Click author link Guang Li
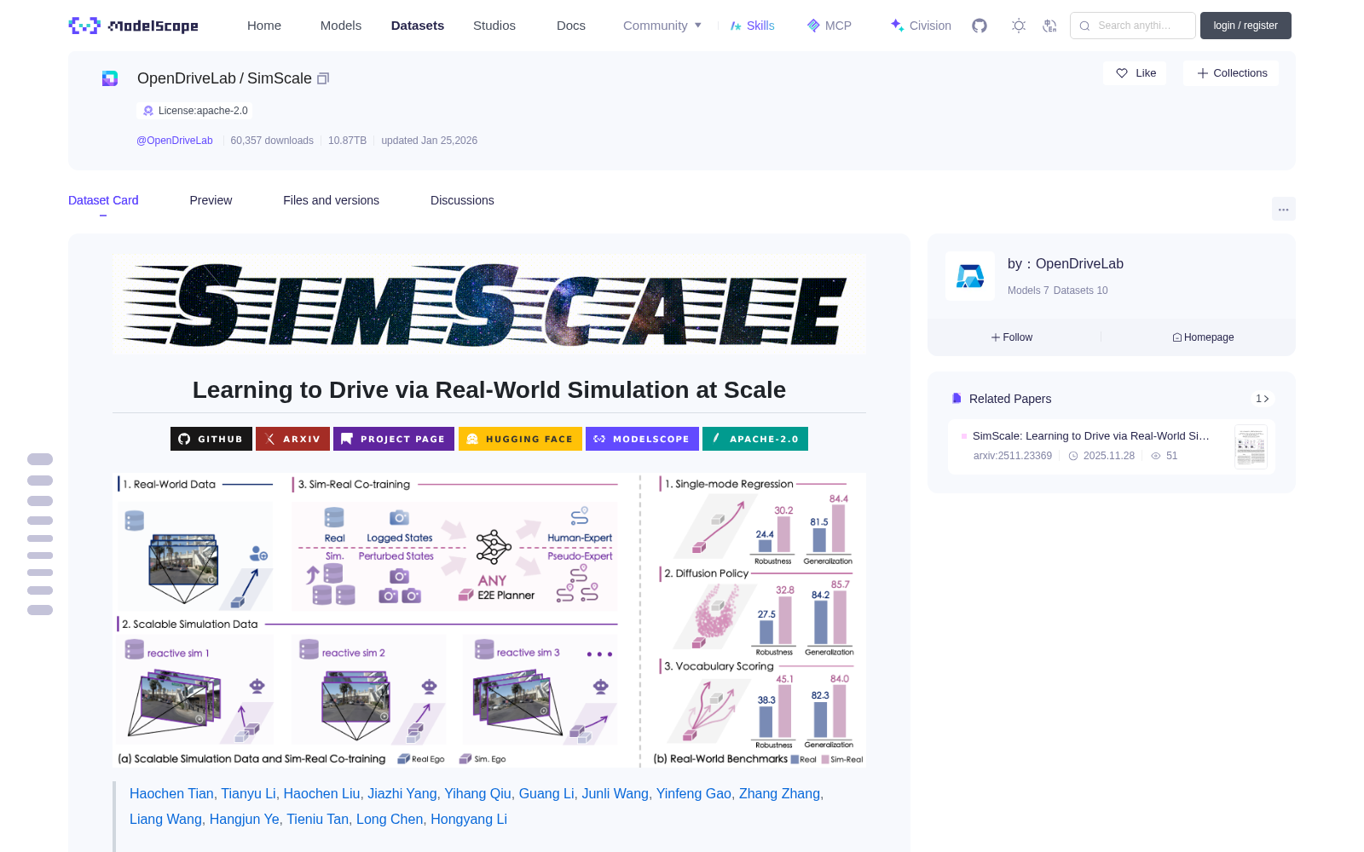This screenshot has width=1364, height=852. 546,793
